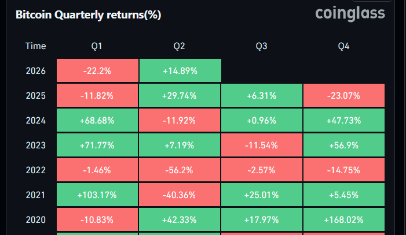406x235 pixels.
Task: Click the Time column header
Action: coord(35,46)
